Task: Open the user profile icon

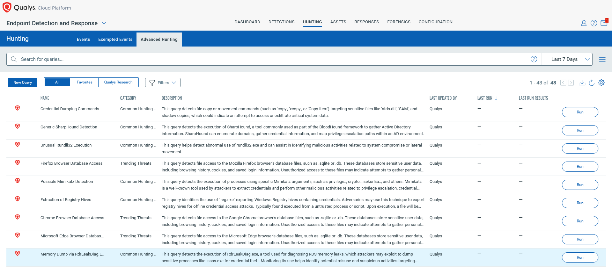Action: (x=584, y=23)
